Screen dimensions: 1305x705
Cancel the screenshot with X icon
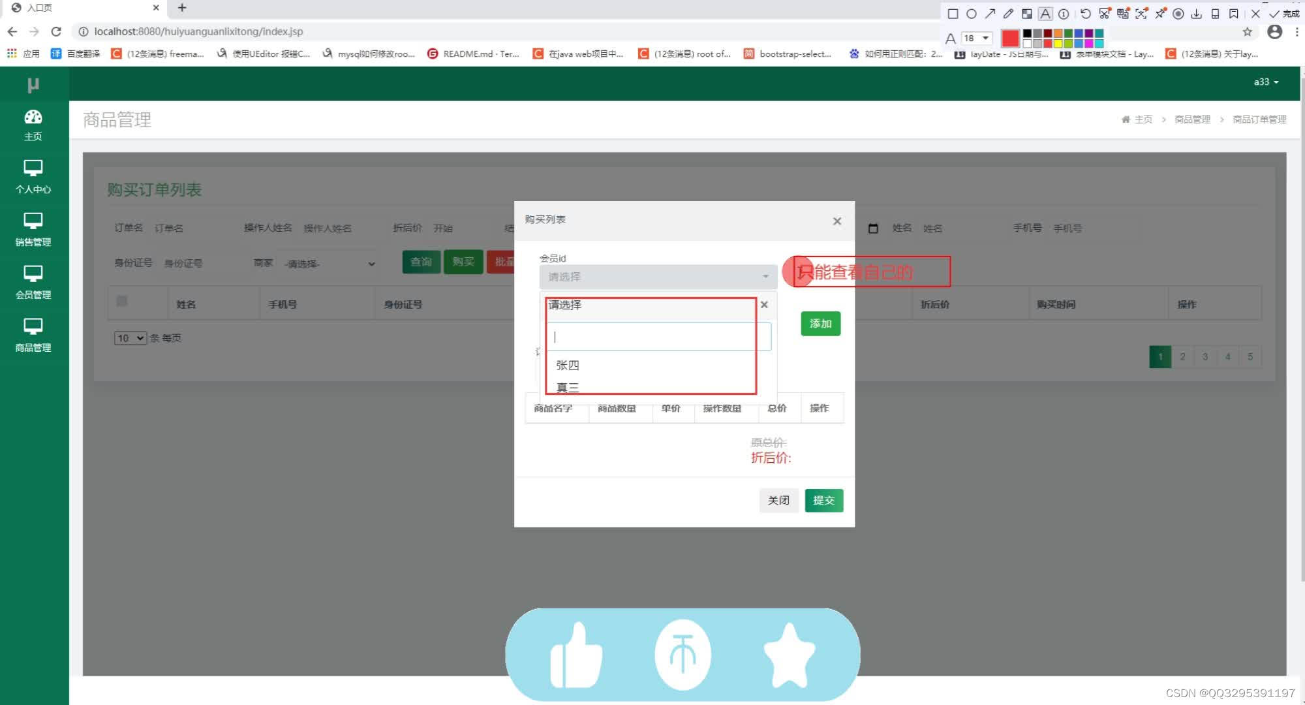pos(1255,14)
